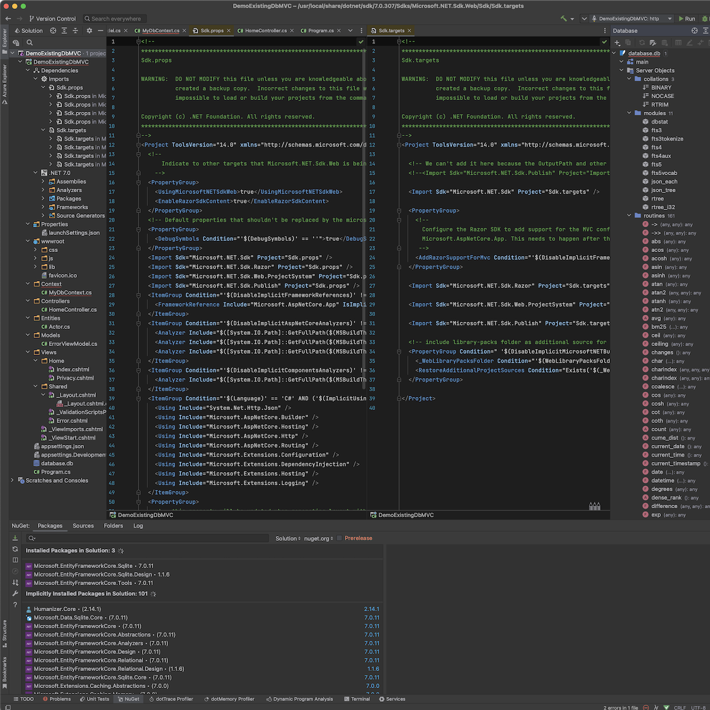Click the inspection green checkmark in Sdk.targets editor
Image resolution: width=710 pixels, height=710 pixels.
[604, 42]
